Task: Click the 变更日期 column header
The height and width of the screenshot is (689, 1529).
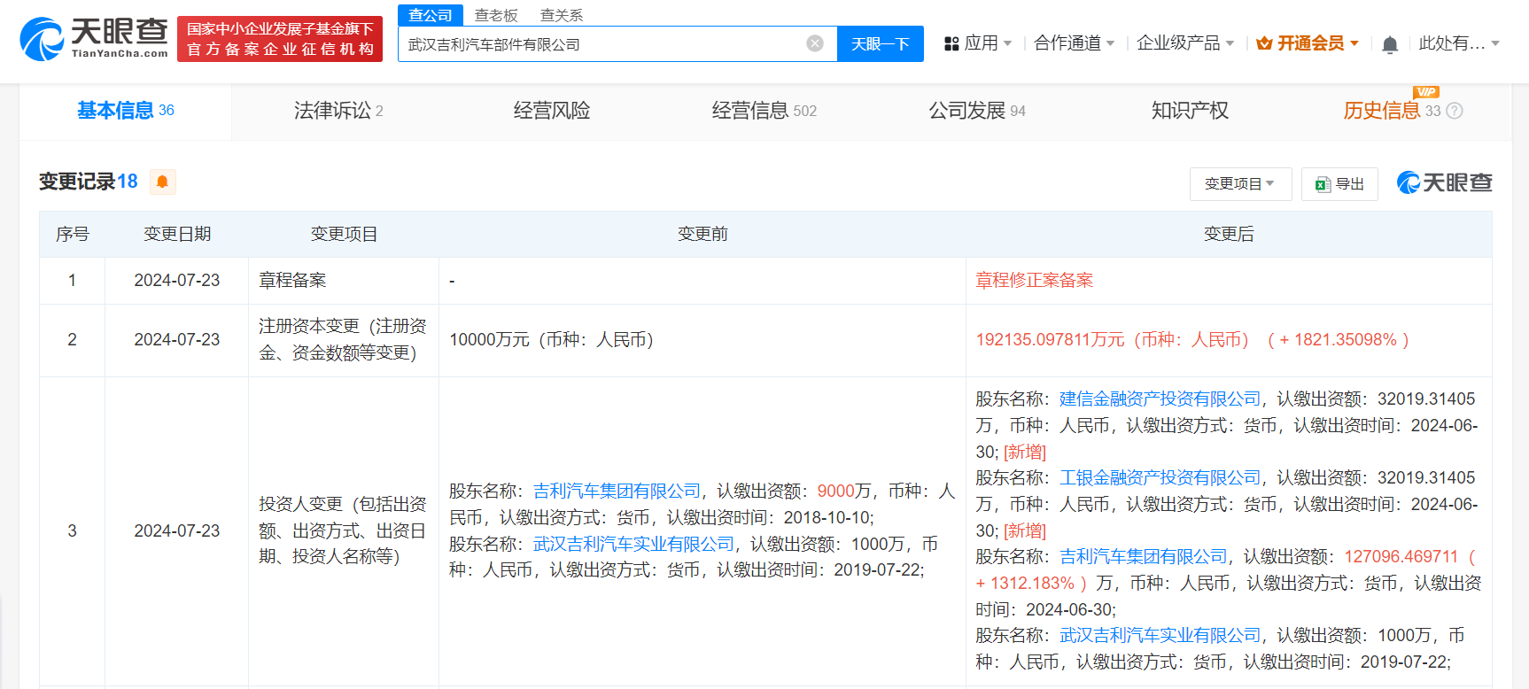Action: (x=177, y=234)
